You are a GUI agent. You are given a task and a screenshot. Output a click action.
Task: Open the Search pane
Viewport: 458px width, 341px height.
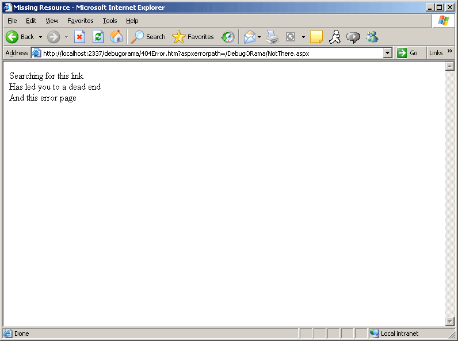click(x=148, y=37)
